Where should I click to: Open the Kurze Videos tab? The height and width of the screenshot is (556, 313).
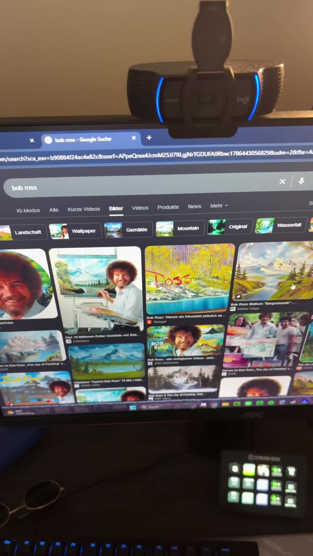point(84,209)
